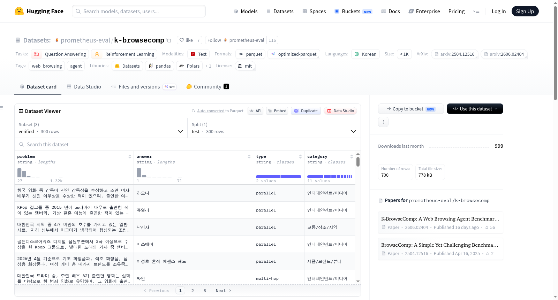Click the Log In link
The height and width of the screenshot is (300, 558).
[x=499, y=11]
